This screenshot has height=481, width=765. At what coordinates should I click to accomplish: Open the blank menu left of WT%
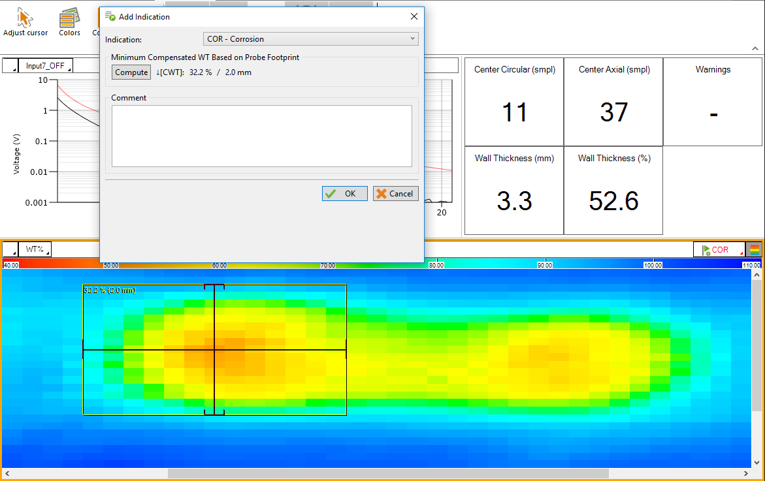(10, 249)
